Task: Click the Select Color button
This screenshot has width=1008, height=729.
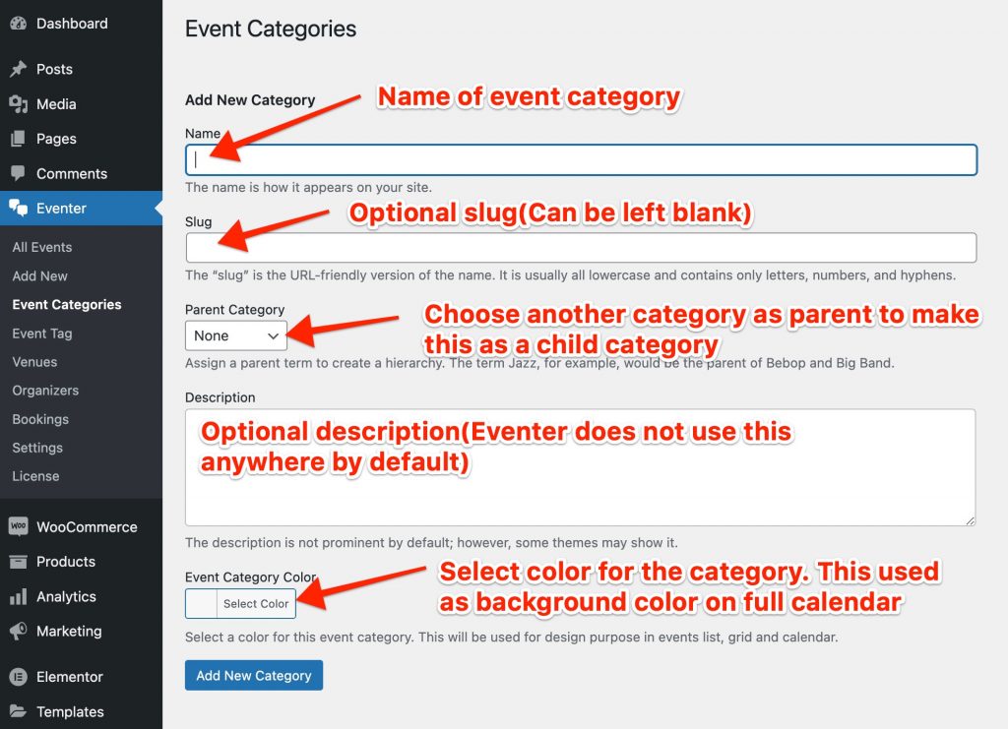Action: coord(256,604)
